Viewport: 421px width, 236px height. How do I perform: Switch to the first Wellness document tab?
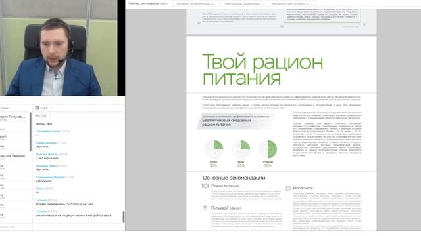click(148, 4)
